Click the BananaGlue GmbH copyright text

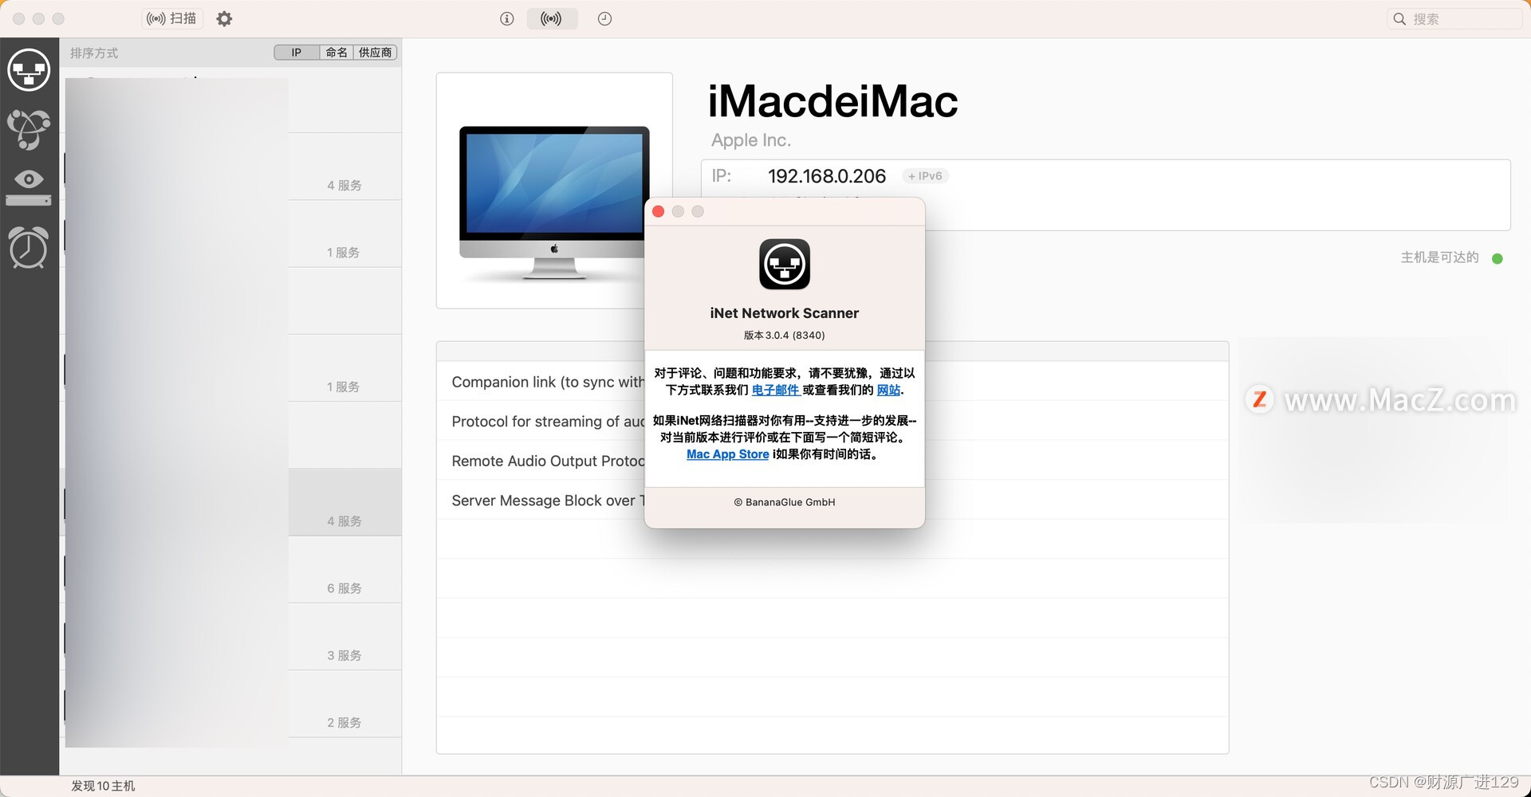point(784,502)
